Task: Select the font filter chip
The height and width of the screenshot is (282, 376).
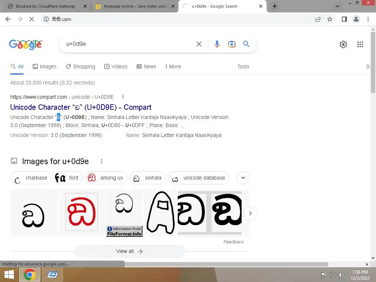Action: (x=68, y=178)
